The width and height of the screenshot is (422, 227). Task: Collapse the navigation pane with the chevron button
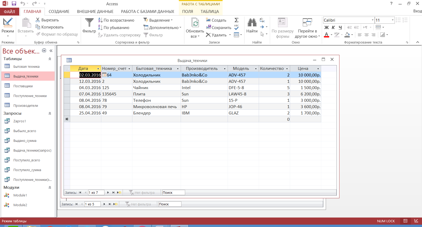point(51,51)
